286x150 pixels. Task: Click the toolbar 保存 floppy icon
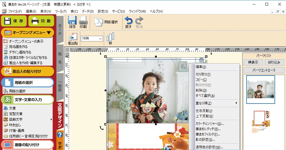pos(72,22)
